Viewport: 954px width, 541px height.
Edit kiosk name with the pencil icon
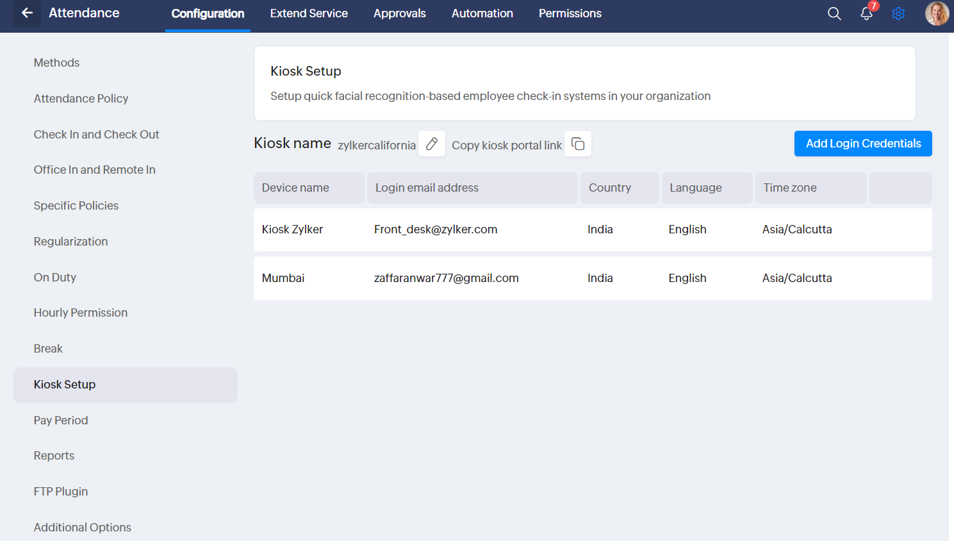[x=432, y=144]
